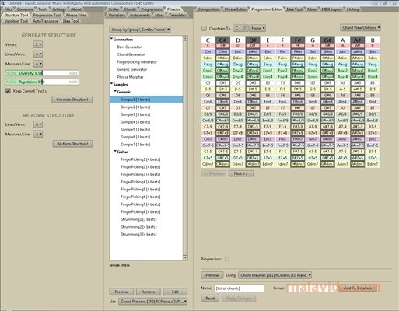Click the Next >> chords page button
Viewport: 399px width, 311px height.
point(241,173)
